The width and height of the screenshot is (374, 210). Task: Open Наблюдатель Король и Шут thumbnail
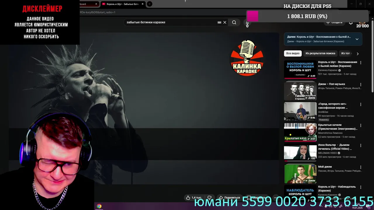[x=300, y=194]
